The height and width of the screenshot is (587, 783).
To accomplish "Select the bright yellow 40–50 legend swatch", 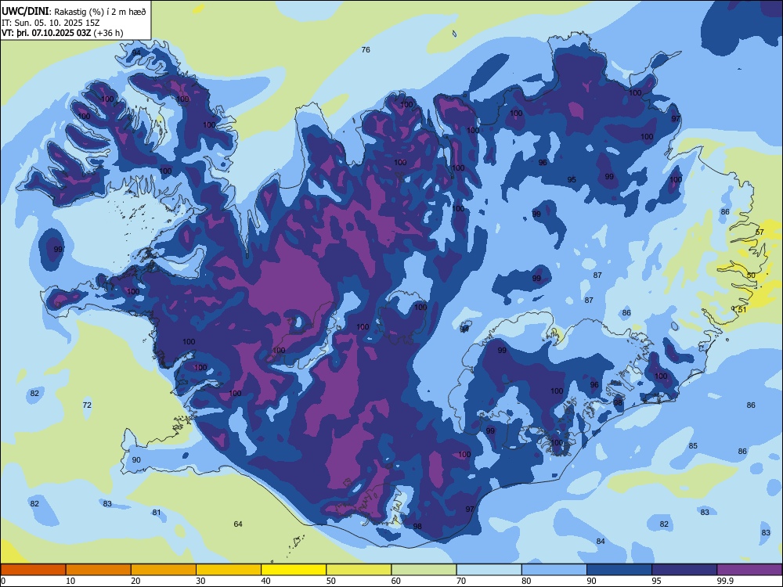I will pos(294,570).
